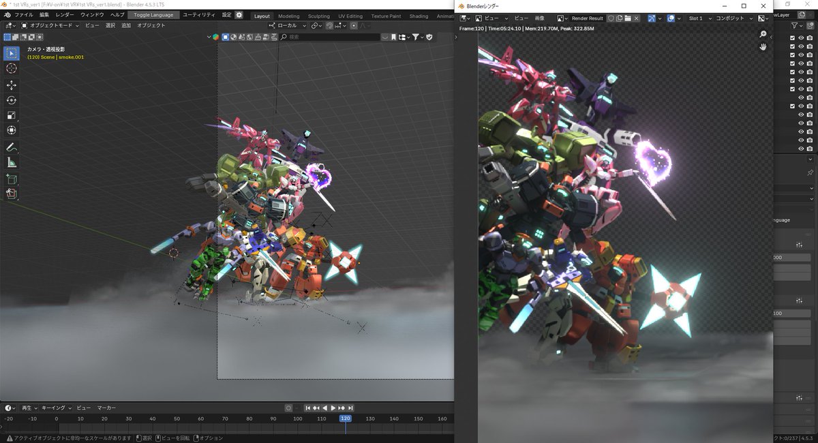Open the ウィンドウ menu
The width and height of the screenshot is (818, 443).
(x=92, y=15)
